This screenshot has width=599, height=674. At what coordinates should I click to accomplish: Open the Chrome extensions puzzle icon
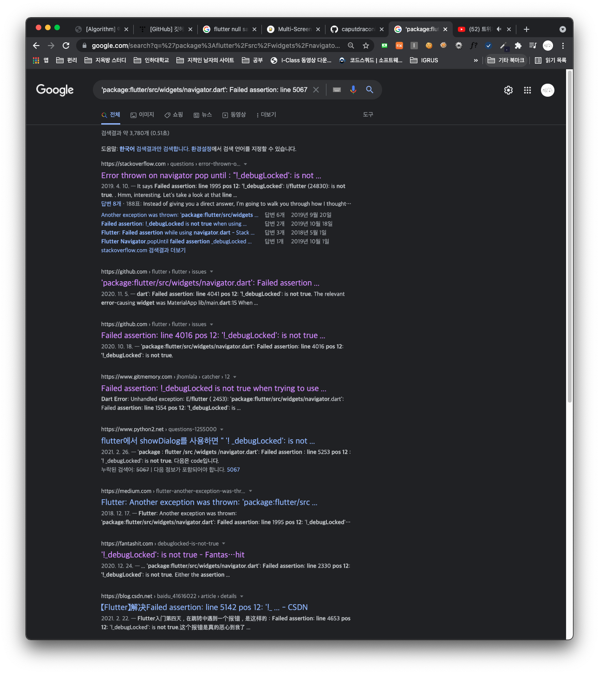tap(518, 46)
